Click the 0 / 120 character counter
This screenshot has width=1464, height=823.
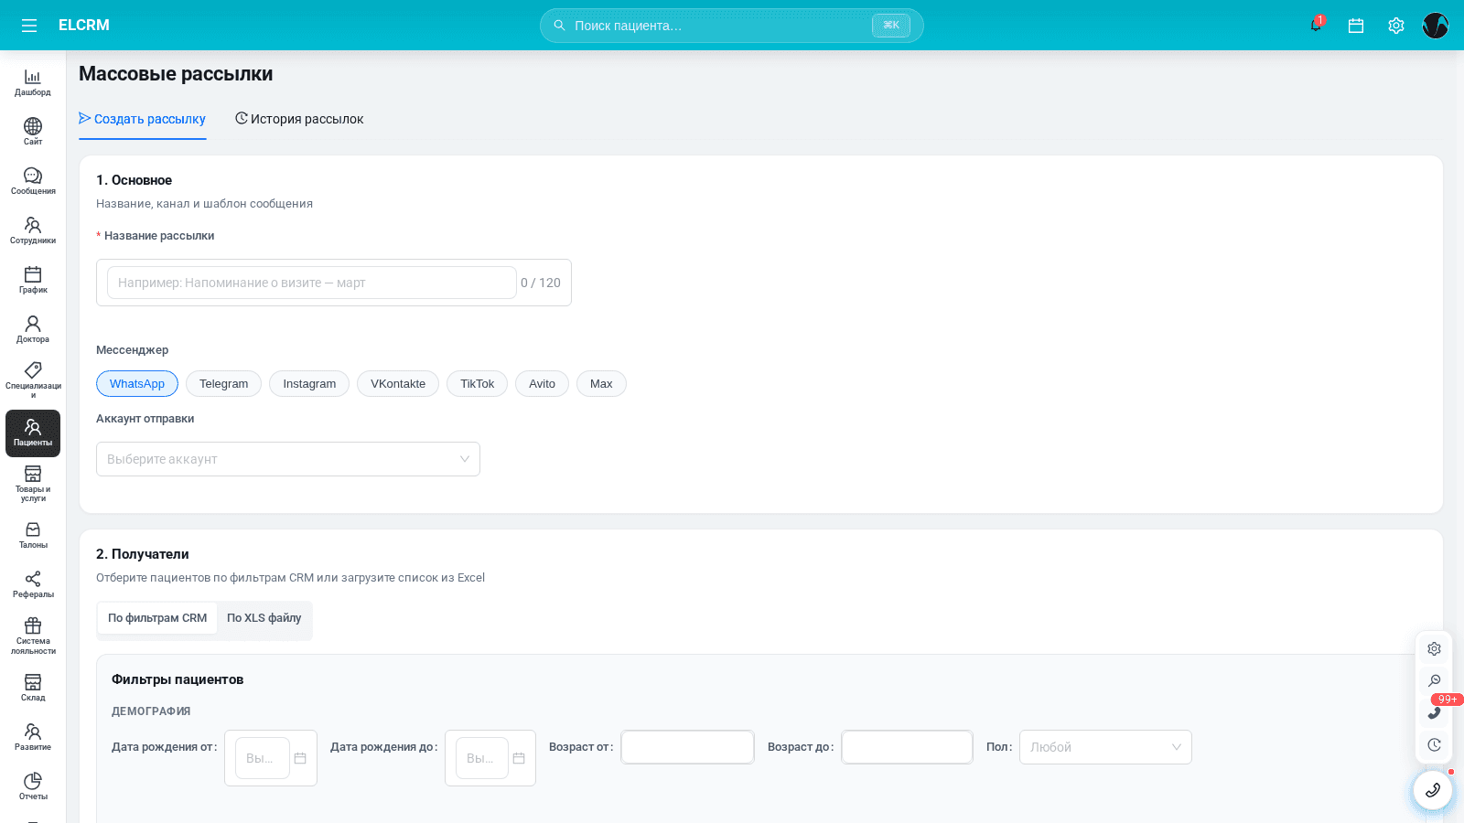point(541,283)
